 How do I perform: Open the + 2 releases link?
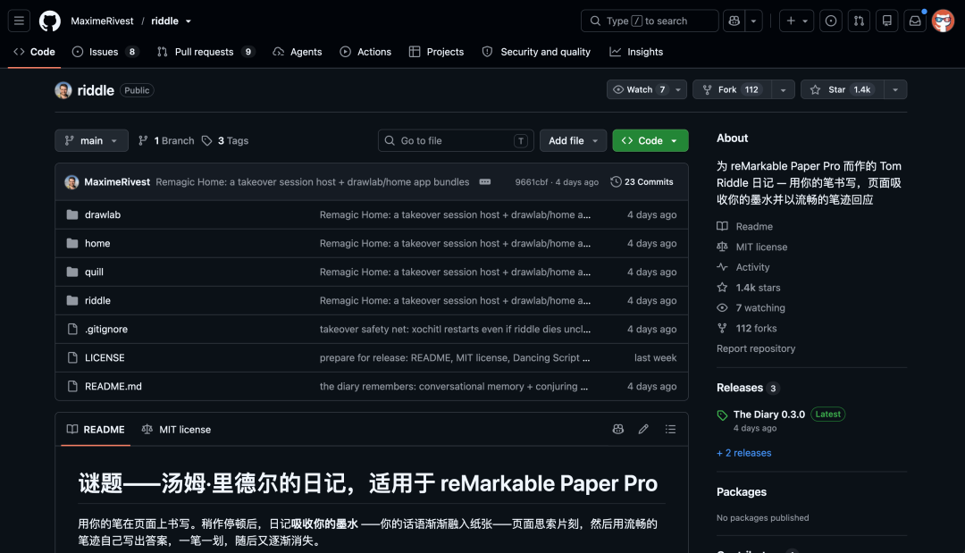[743, 453]
